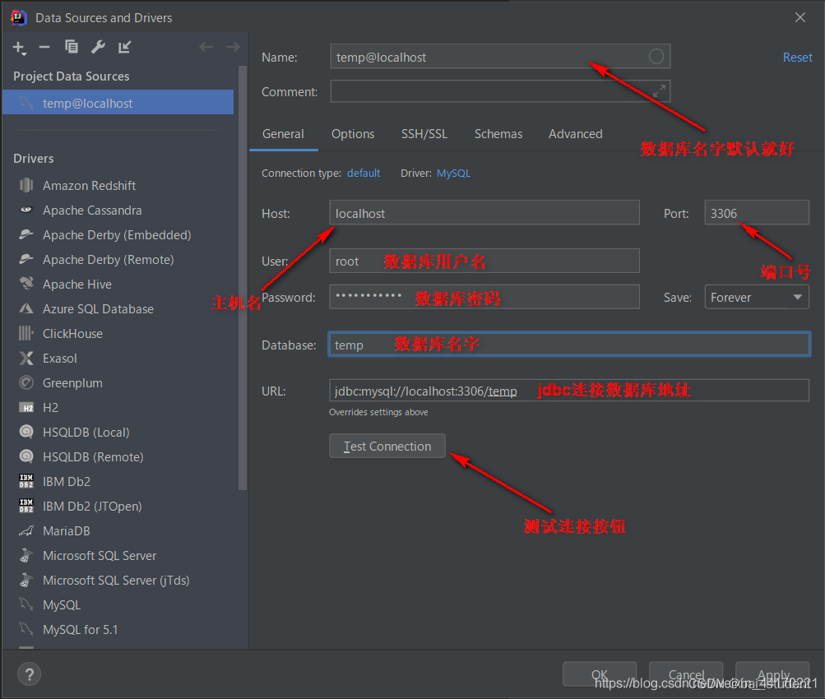Screen dimensions: 825x699
Task: Select IBM Db2 (JTOpen) driver
Action: pos(92,507)
